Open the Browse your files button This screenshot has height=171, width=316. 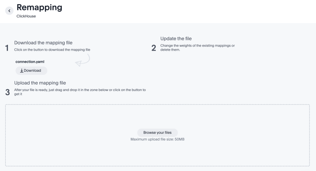point(157,132)
